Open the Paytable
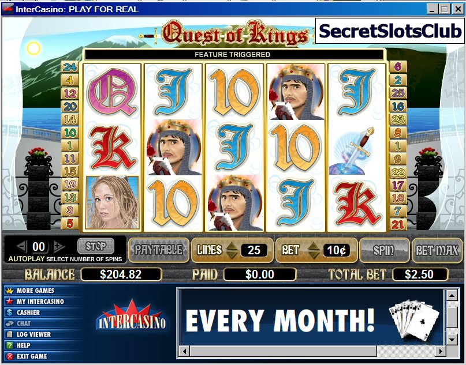Screen dimensions: 466x365 click(x=159, y=250)
